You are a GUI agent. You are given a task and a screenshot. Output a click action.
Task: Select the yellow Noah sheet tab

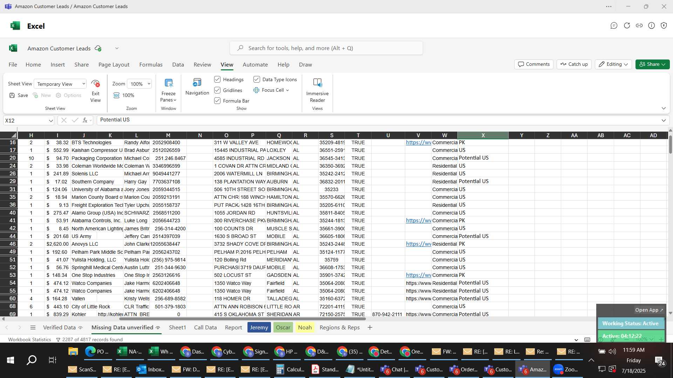point(305,328)
